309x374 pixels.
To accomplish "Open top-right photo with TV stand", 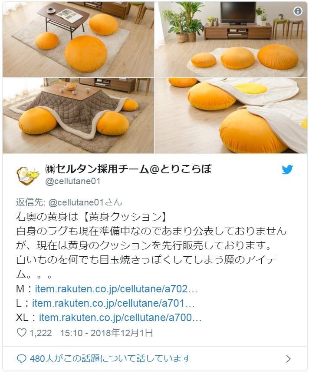I will (x=231, y=39).
